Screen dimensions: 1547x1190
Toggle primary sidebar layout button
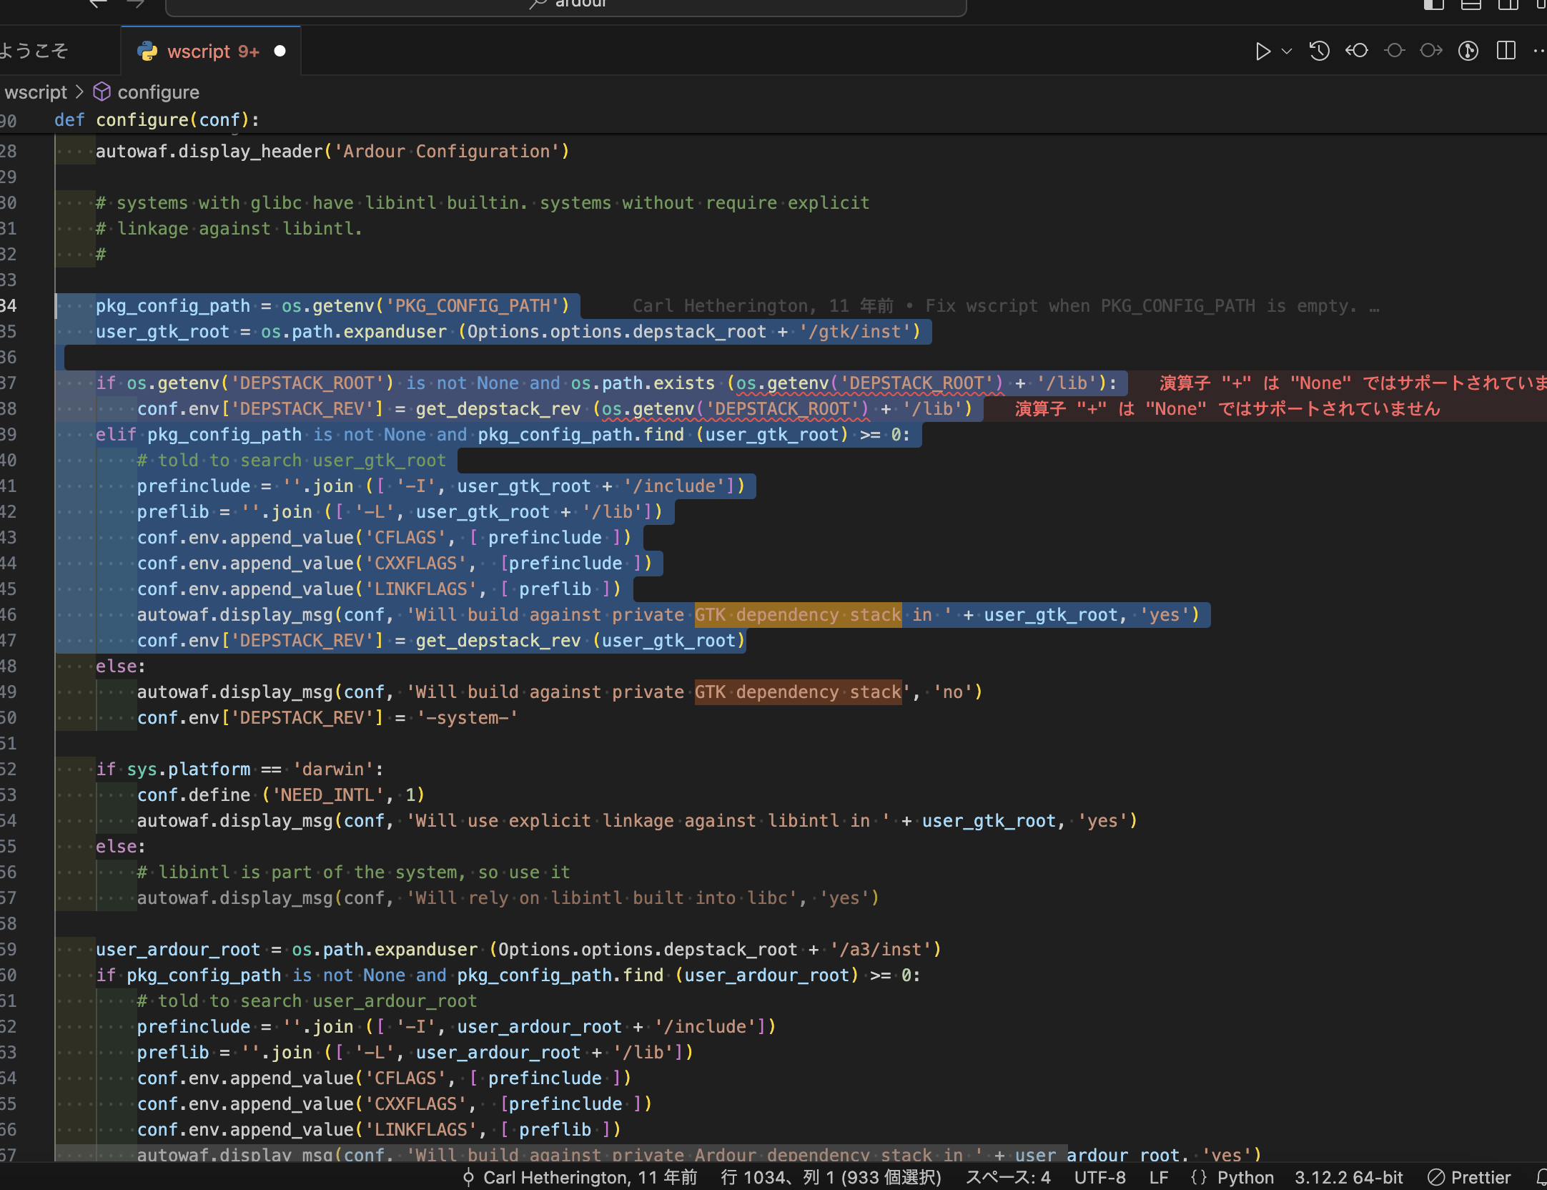point(1433,4)
